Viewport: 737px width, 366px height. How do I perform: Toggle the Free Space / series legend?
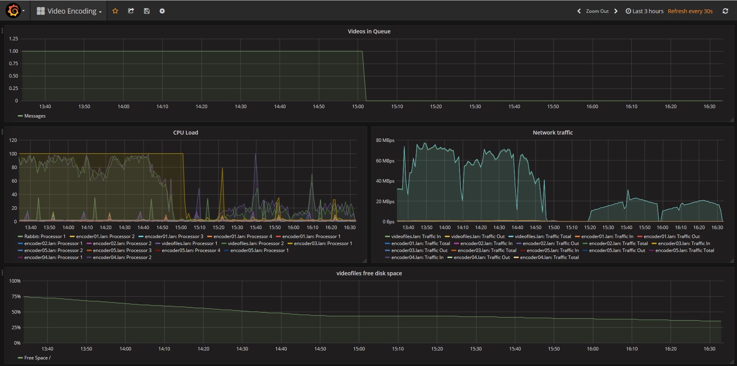37,357
